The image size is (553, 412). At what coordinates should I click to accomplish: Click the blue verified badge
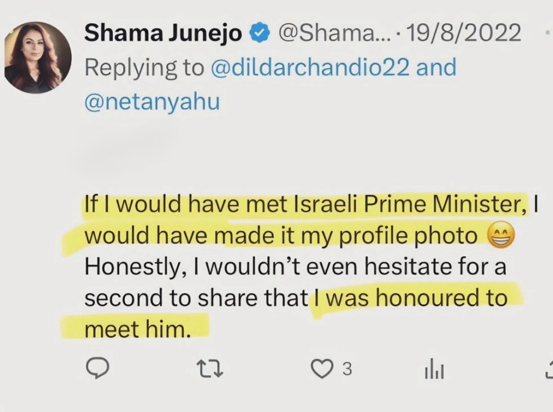[x=260, y=33]
